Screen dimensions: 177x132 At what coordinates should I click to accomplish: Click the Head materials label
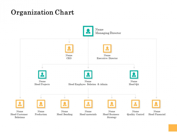pos(88,114)
